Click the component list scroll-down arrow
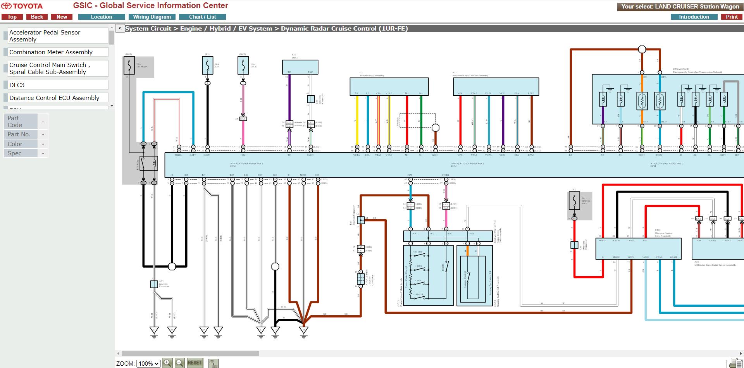744x368 pixels. pos(112,106)
